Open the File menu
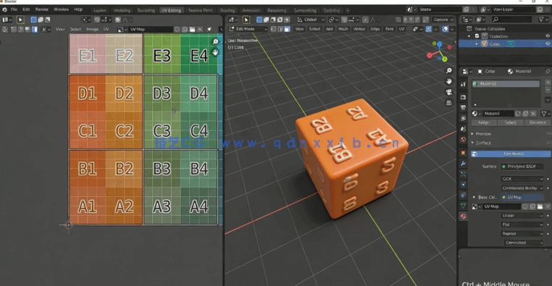552x286 pixels. [x=14, y=9]
